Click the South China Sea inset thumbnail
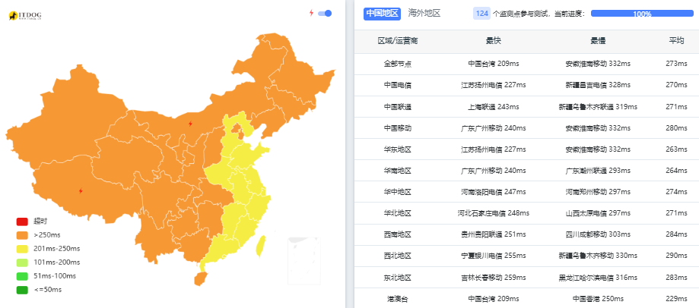This screenshot has width=699, height=308. (304, 260)
